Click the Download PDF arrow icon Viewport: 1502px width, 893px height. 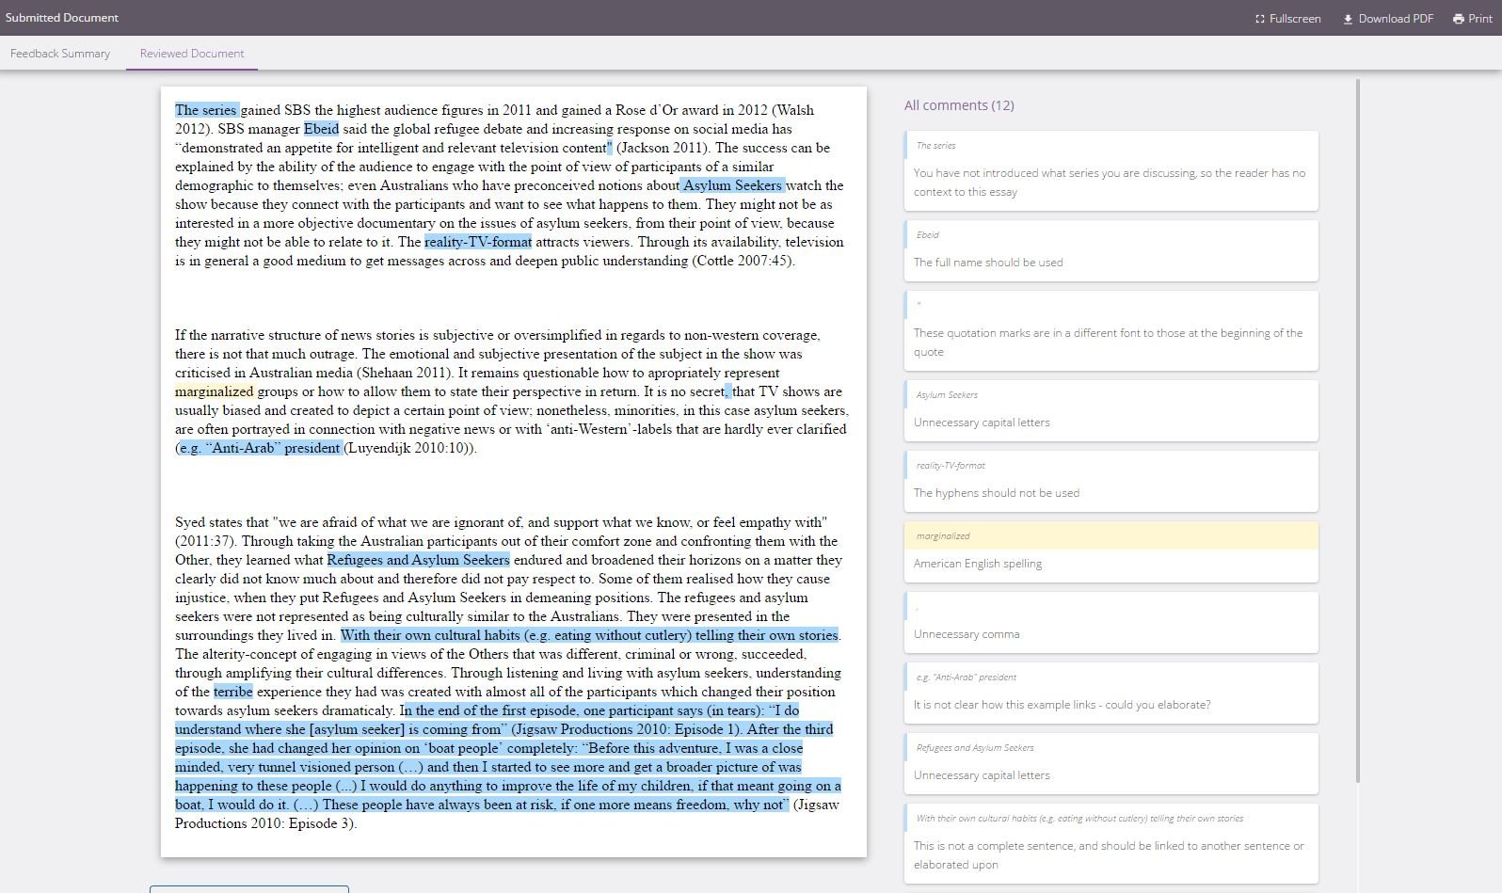[1348, 19]
